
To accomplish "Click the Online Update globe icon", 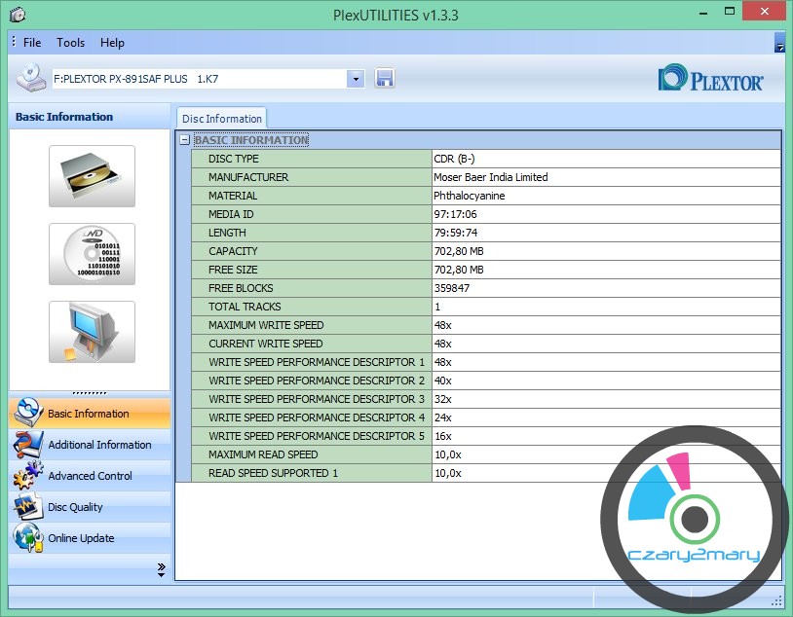I will pos(27,538).
